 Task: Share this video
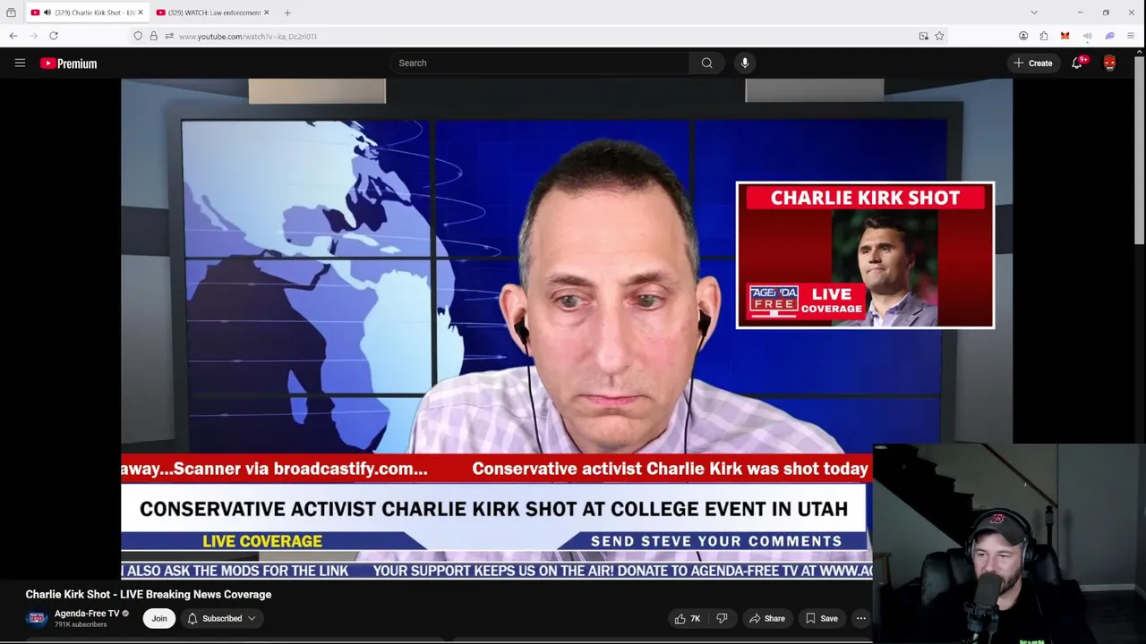click(766, 618)
